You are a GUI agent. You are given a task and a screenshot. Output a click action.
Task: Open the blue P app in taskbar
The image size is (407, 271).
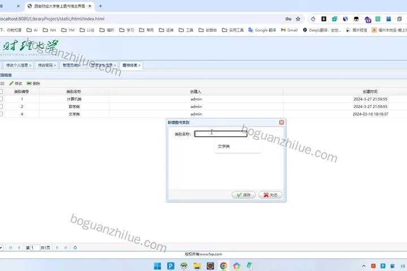(x=171, y=266)
